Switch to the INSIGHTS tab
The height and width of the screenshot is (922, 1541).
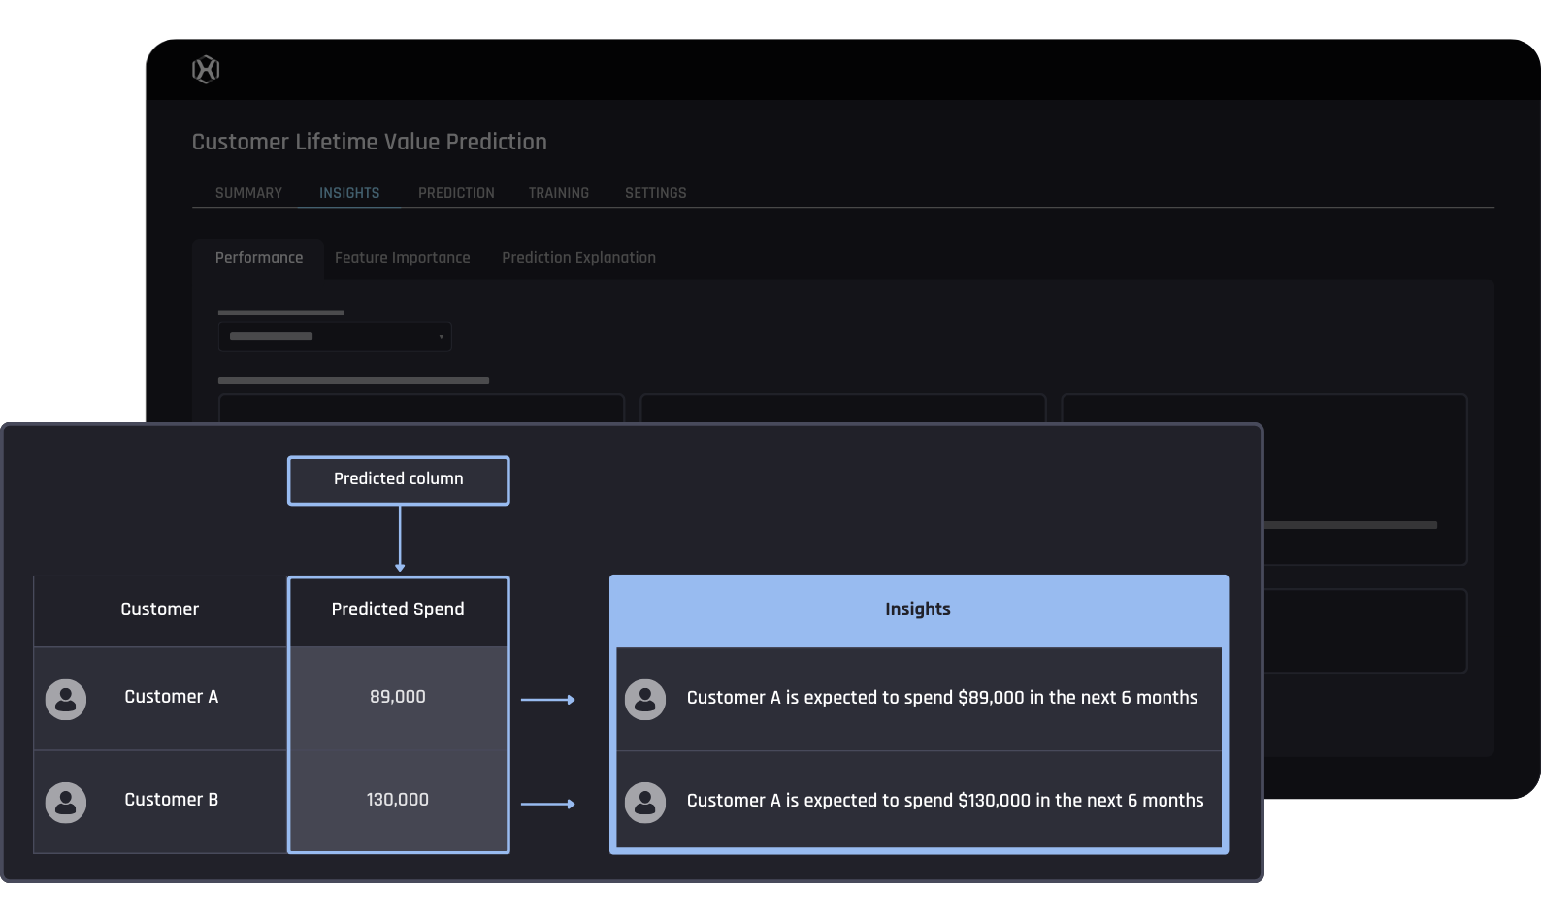point(349,193)
